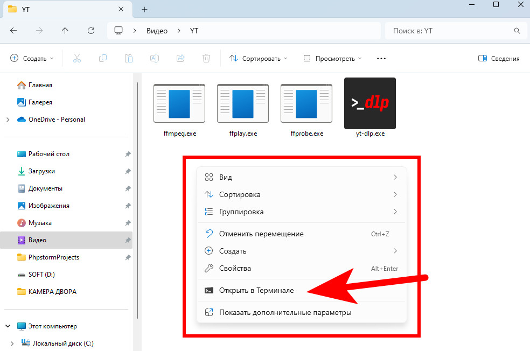Expand the OneDrive - Personal tree node

(x=8, y=120)
